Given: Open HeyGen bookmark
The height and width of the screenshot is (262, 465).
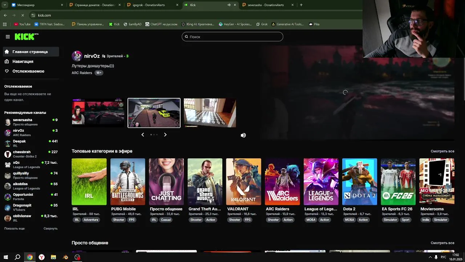Looking at the screenshot, I should point(235,24).
